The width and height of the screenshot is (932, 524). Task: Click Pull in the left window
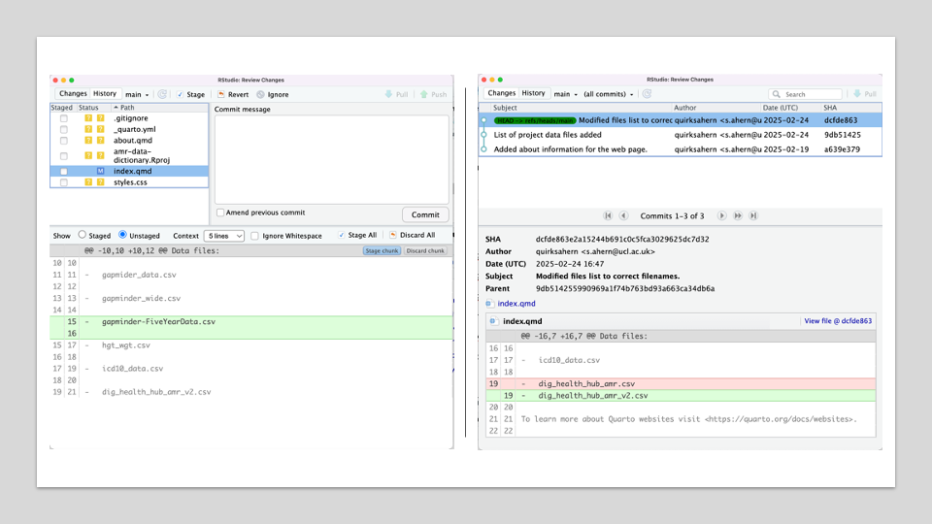(x=396, y=94)
